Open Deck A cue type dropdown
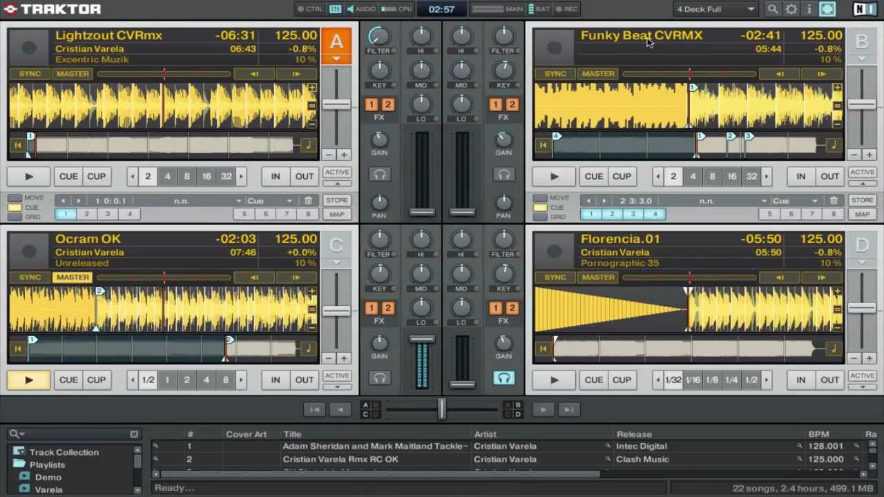 click(270, 201)
